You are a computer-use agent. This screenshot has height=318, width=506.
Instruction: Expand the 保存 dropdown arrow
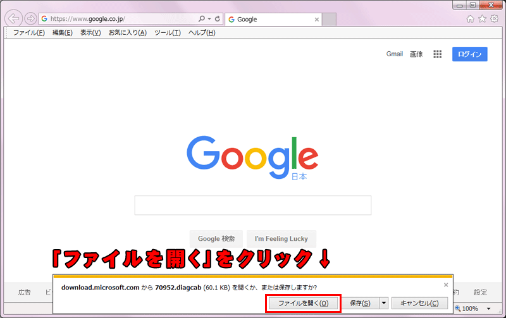tap(384, 303)
